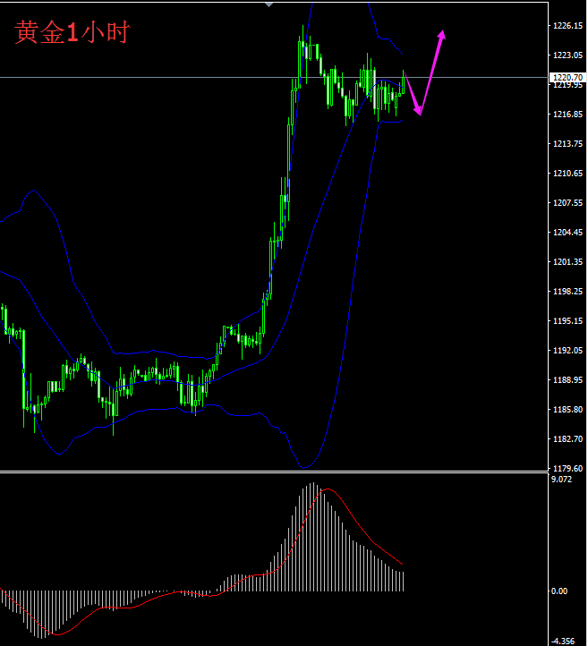
Task: Select the 1188.95 price axis value
Action: pyautogui.click(x=567, y=380)
